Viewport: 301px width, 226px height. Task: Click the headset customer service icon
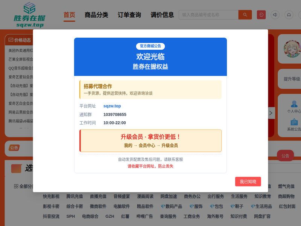(x=289, y=15)
